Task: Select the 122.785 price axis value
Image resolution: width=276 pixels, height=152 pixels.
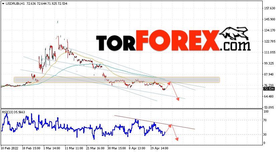Action: coord(270,41)
